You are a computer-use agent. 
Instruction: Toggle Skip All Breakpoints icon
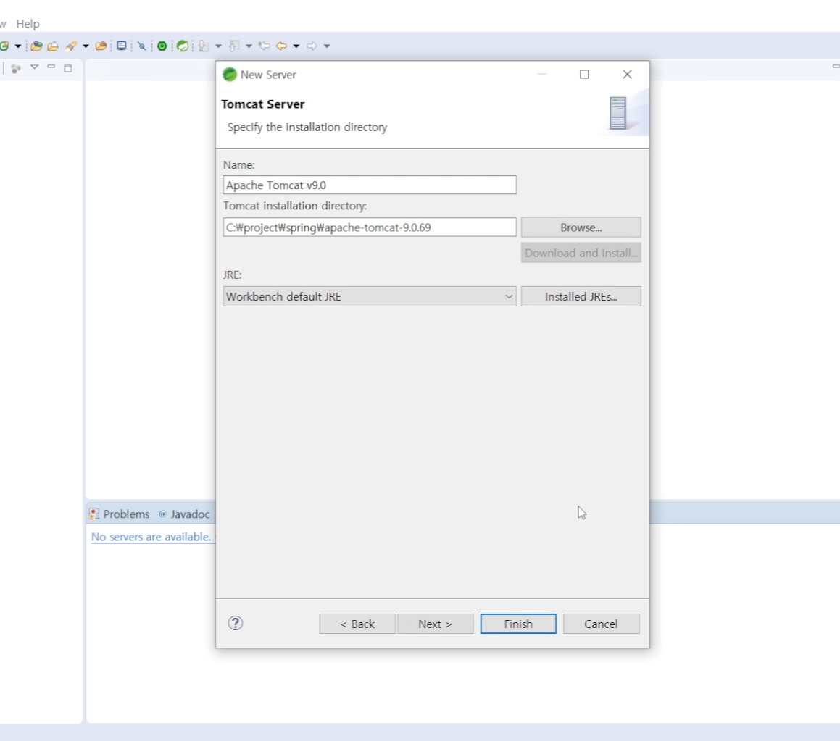pyautogui.click(x=141, y=46)
